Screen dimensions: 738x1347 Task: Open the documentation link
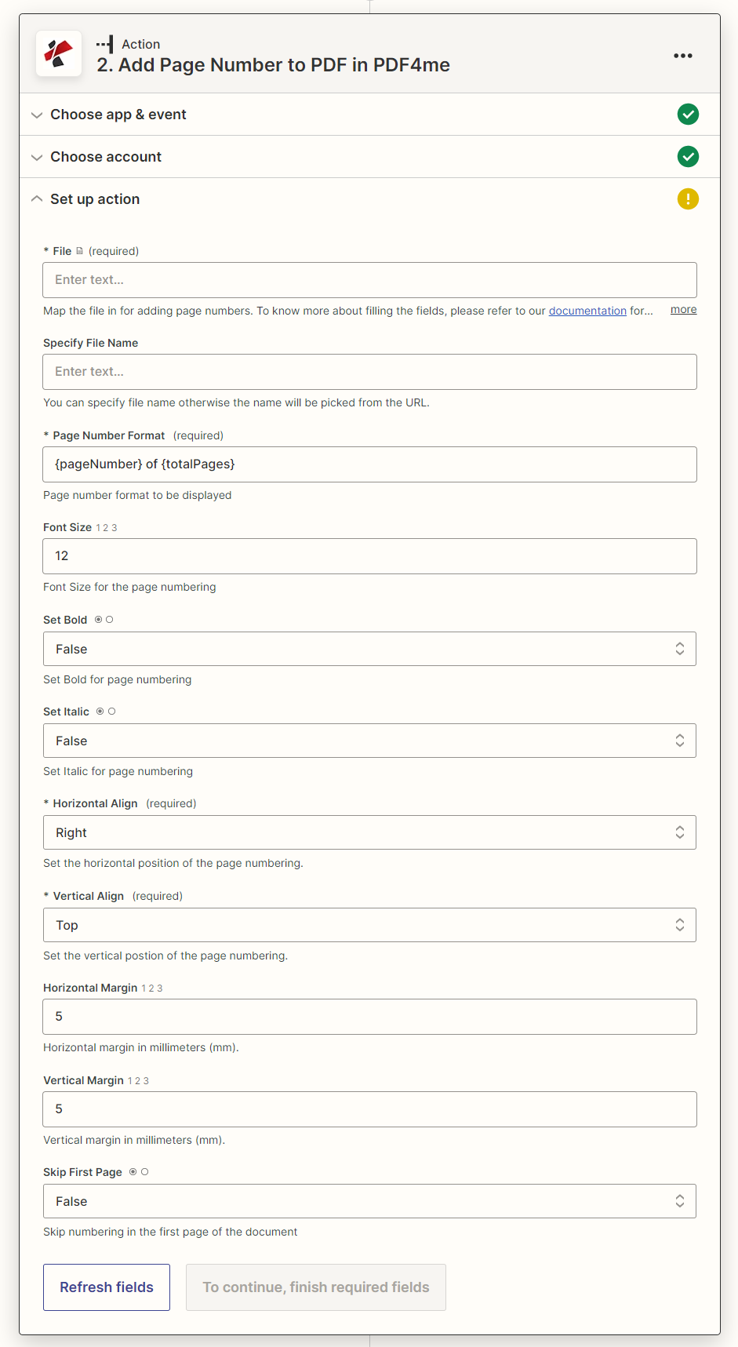tap(587, 311)
